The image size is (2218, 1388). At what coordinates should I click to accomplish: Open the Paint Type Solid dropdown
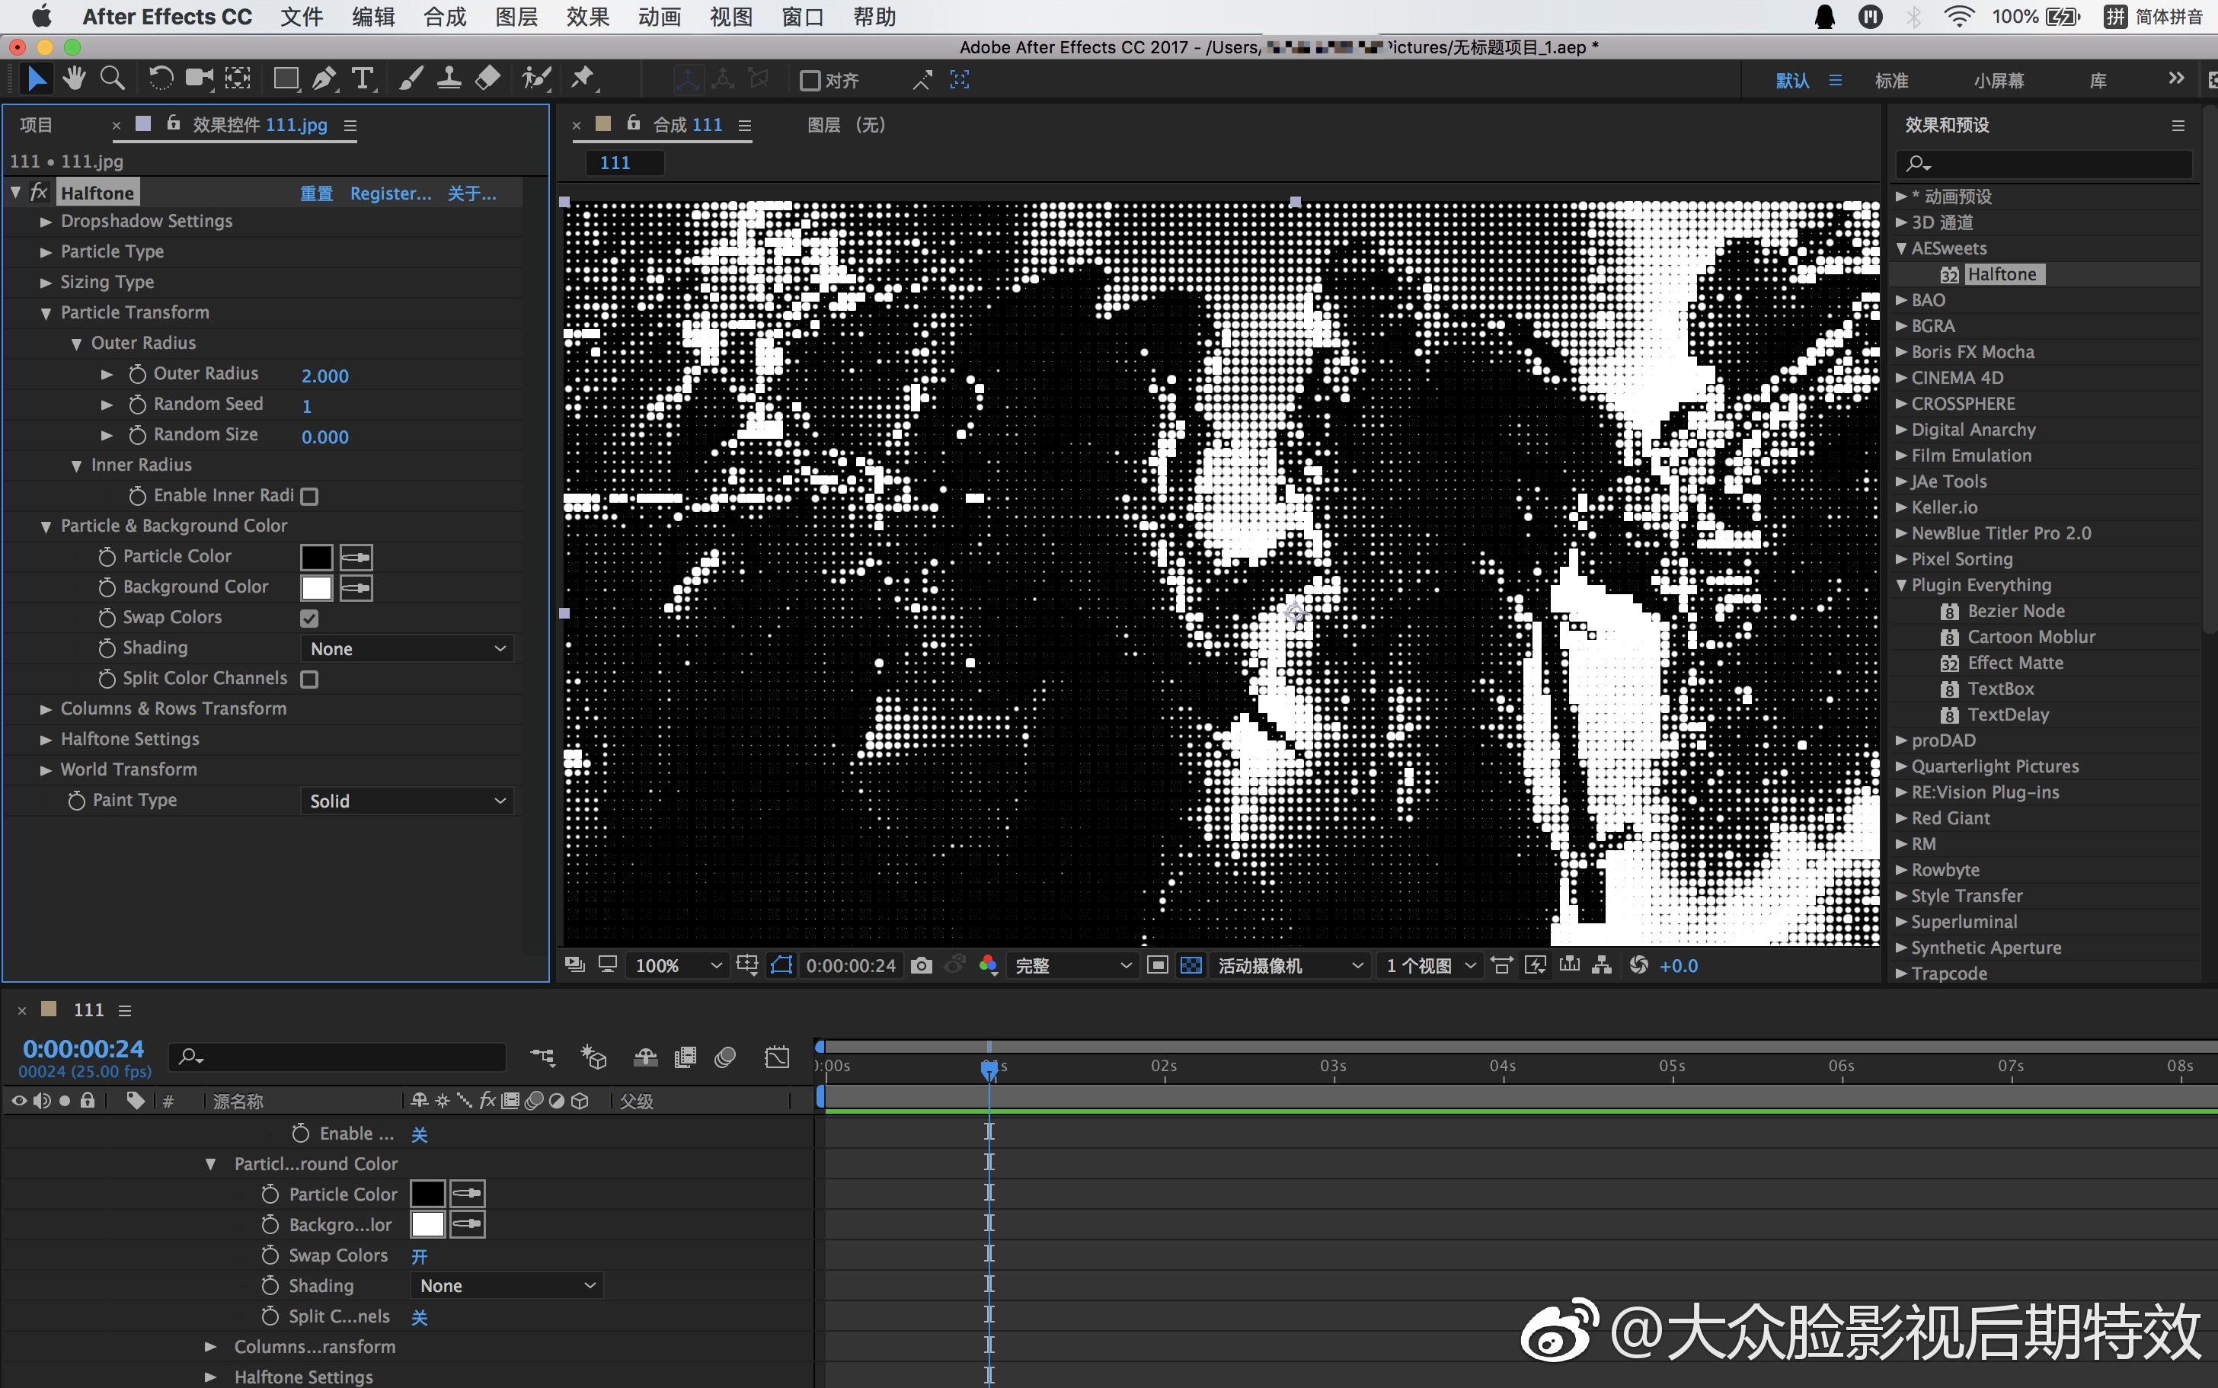(407, 801)
